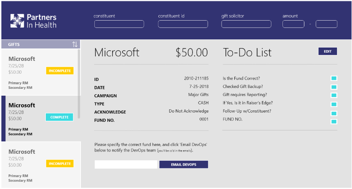This screenshot has height=189, width=352.
Task: Click the fund number value 0001
Action: click(x=204, y=119)
